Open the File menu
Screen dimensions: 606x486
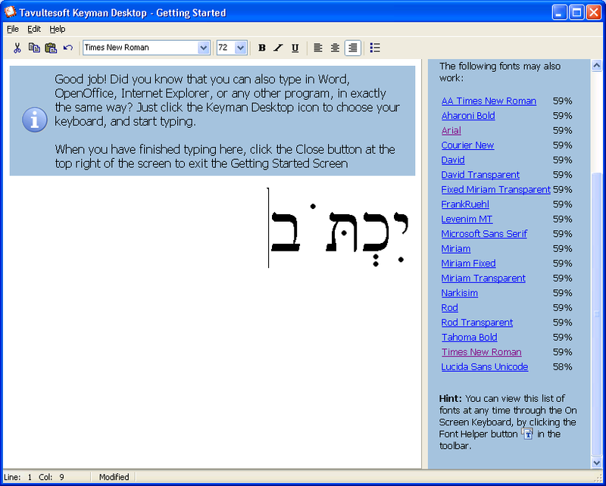[x=13, y=29]
